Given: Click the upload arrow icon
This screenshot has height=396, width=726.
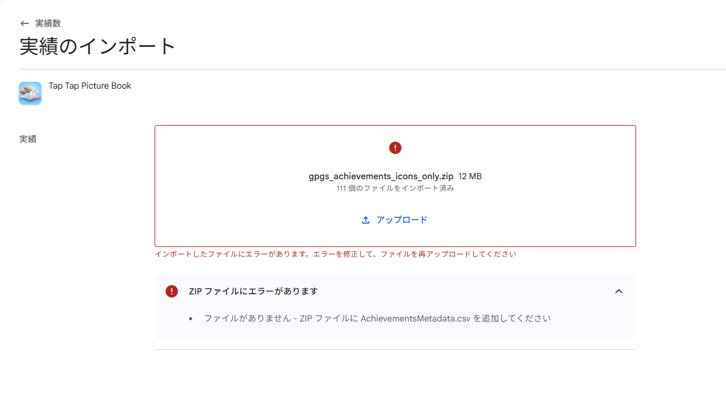Looking at the screenshot, I should click(x=366, y=220).
